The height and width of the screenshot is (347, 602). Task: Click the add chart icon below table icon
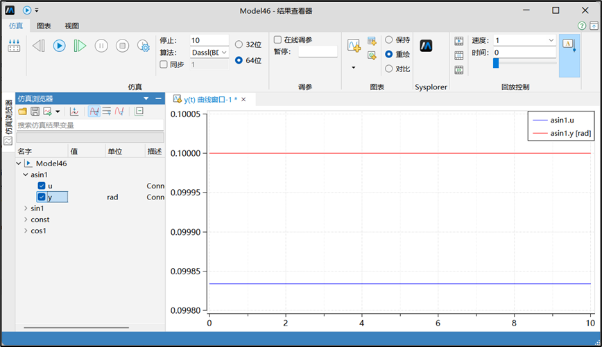[x=372, y=55]
